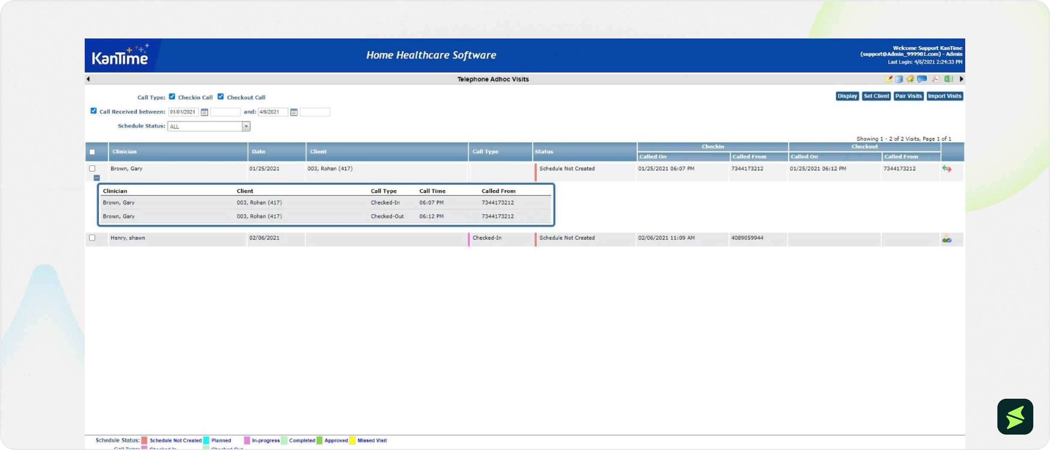Viewport: 1050px width, 450px height.
Task: Click the left black arrow in title bar
Action: (x=88, y=79)
